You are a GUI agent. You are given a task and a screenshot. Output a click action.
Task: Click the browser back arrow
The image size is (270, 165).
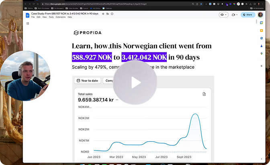(x=26, y=4)
